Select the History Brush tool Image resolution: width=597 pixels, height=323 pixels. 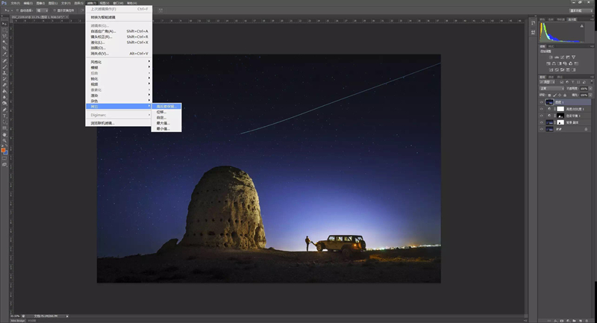click(4, 79)
